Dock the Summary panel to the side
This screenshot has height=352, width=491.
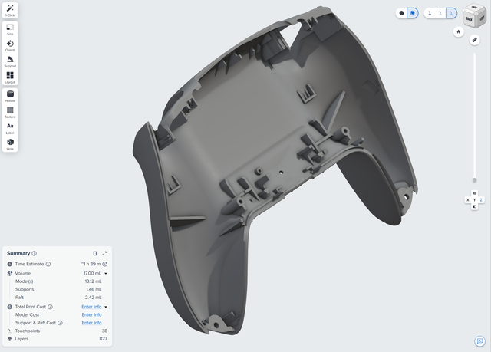pos(95,253)
